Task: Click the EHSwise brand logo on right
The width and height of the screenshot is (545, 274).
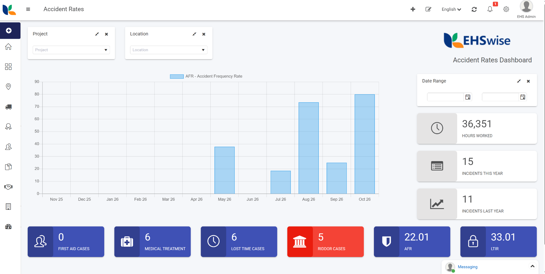Action: pyautogui.click(x=477, y=40)
